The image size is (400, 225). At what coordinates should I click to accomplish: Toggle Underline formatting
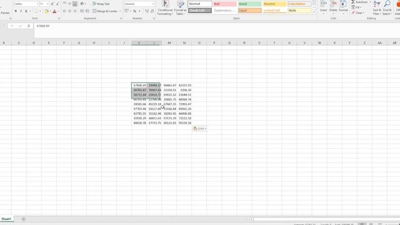click(x=26, y=11)
